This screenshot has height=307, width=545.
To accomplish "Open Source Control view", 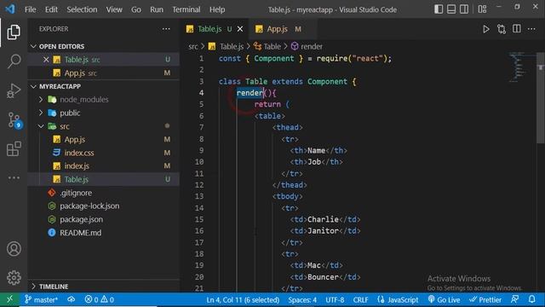I will click(14, 120).
